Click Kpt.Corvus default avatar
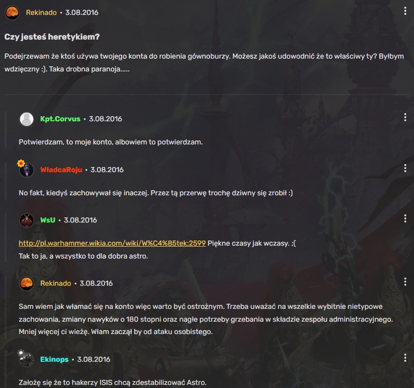Viewport: 414px width, 388px height. click(27, 119)
